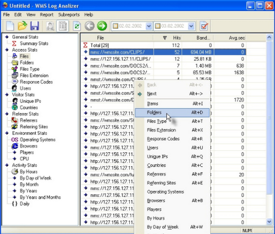Click the Users icon in the tree
This screenshot has width=275, height=234.
click(14, 88)
